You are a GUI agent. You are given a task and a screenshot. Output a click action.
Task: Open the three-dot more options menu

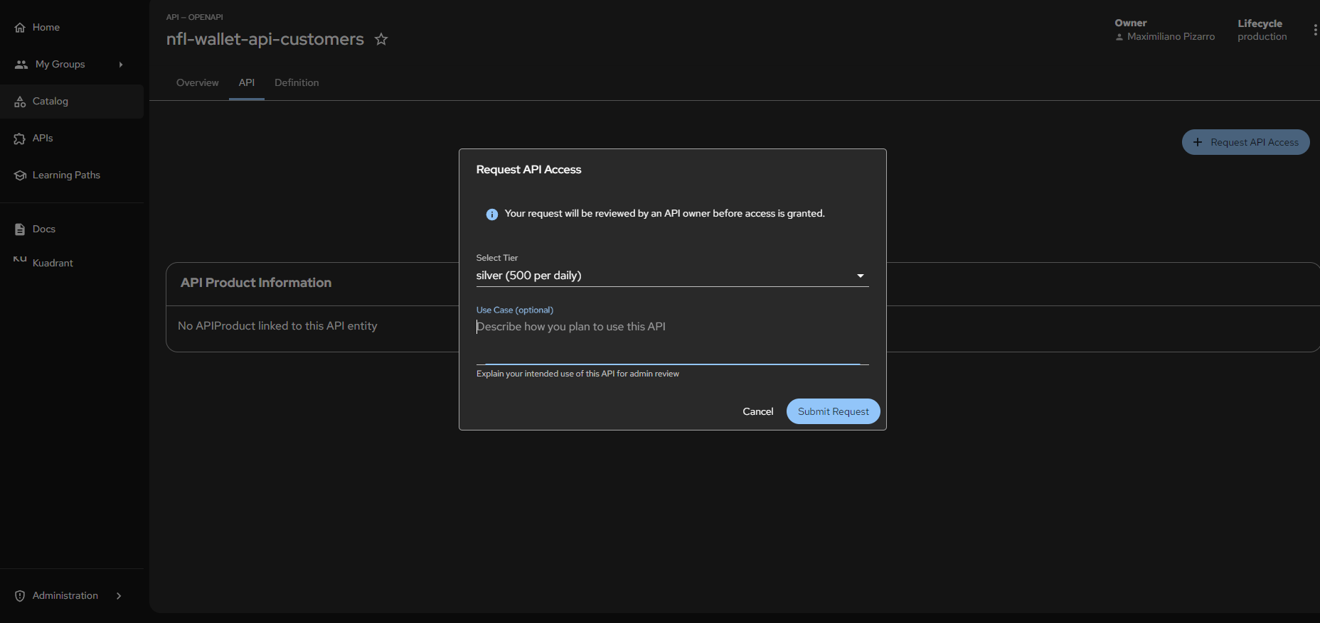[1315, 30]
